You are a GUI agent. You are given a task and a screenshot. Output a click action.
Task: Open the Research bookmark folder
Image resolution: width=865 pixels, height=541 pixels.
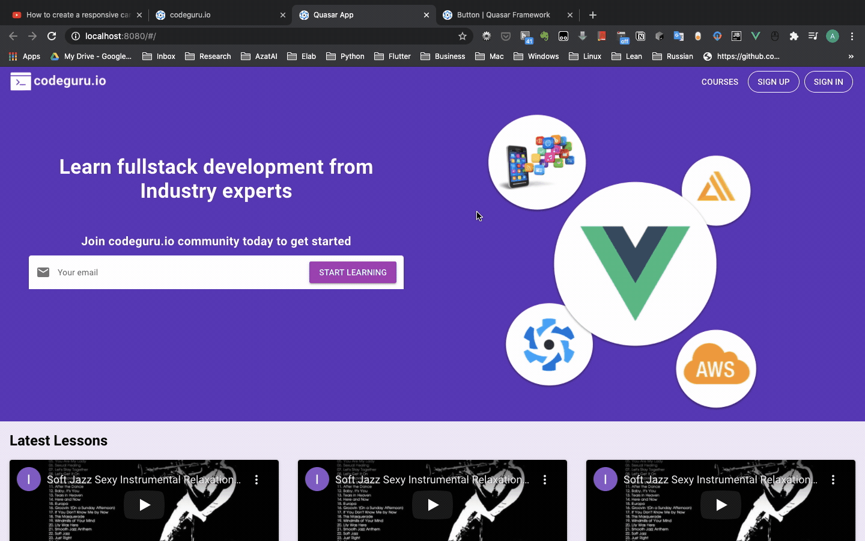[x=208, y=57]
